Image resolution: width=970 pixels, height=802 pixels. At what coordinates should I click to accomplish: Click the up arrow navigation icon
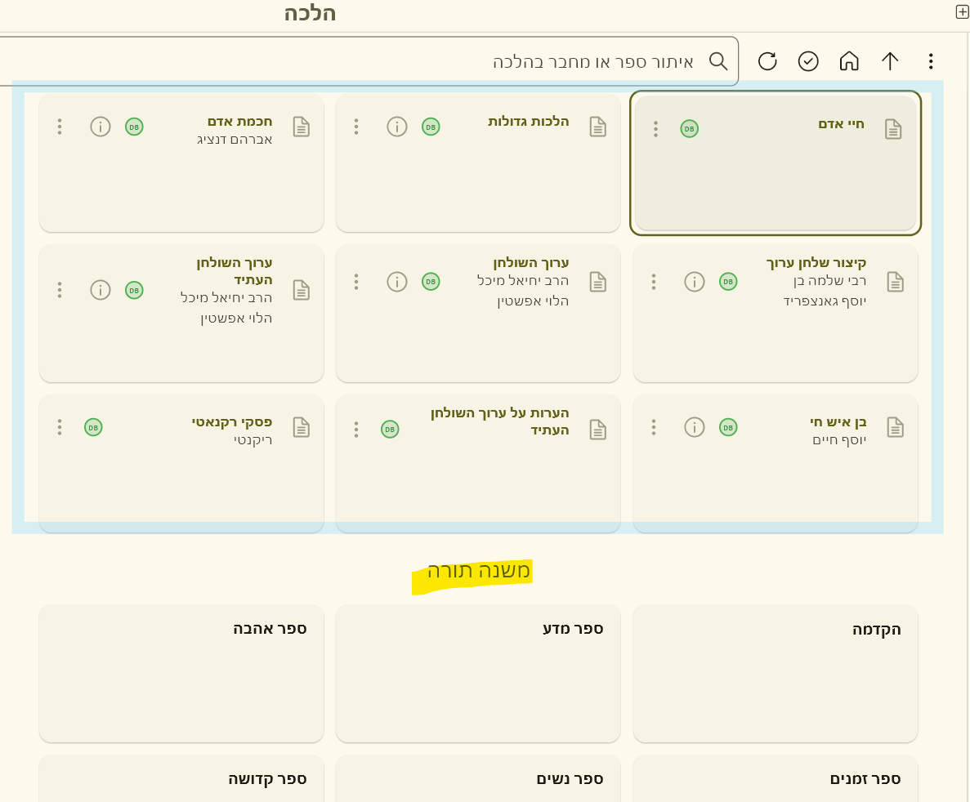(890, 61)
